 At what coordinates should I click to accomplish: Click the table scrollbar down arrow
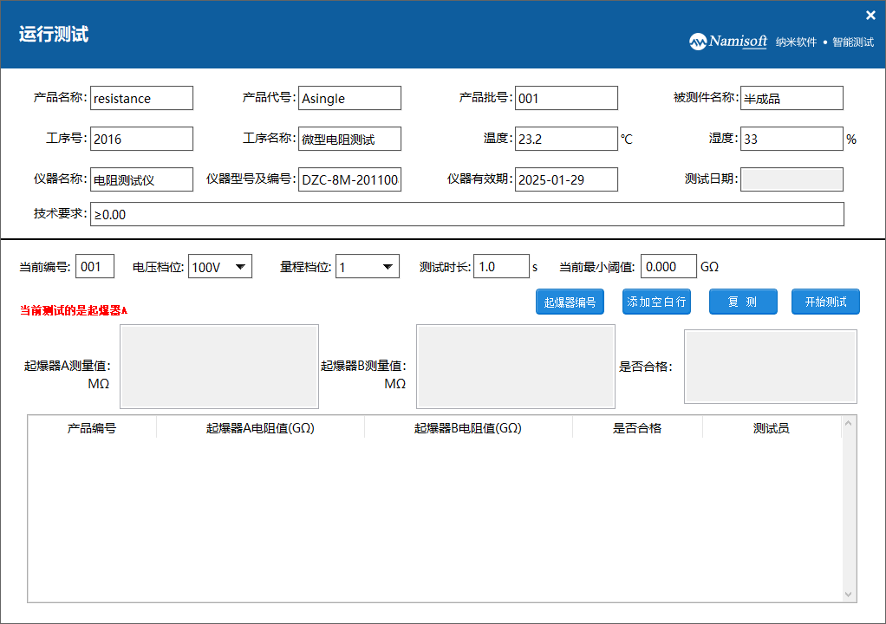pos(849,595)
